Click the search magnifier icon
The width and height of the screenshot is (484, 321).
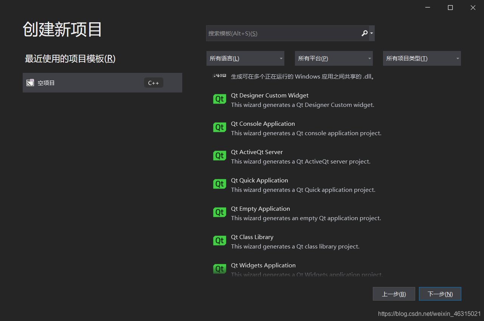point(365,33)
